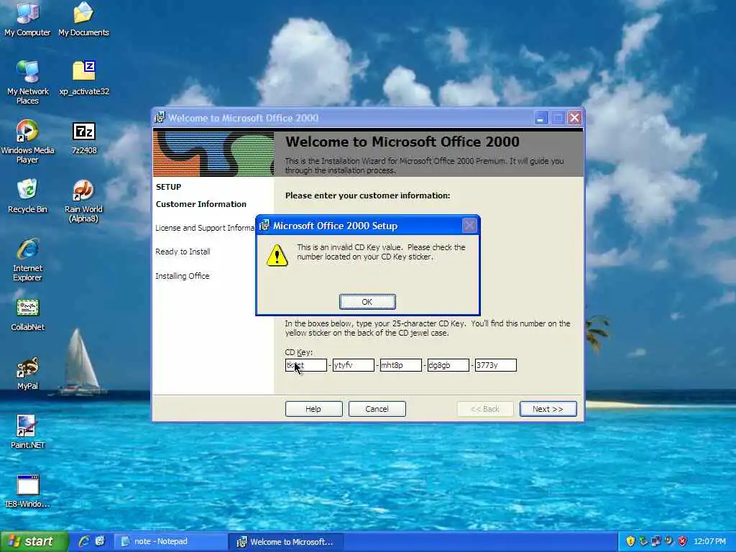Click the Help button in setup wizard
The width and height of the screenshot is (736, 552).
[313, 409]
